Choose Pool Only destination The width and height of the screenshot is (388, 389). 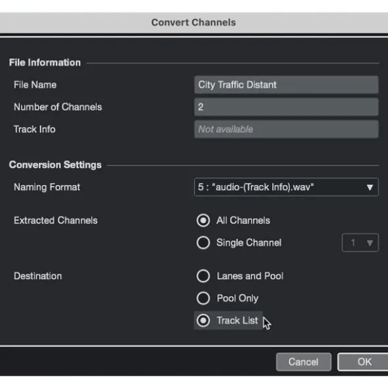coord(203,298)
